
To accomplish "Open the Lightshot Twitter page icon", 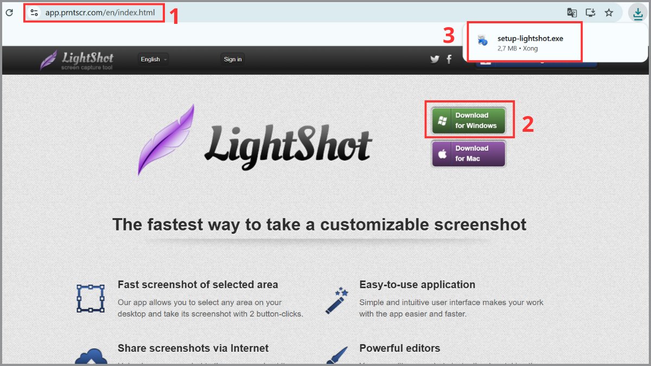I will point(435,59).
